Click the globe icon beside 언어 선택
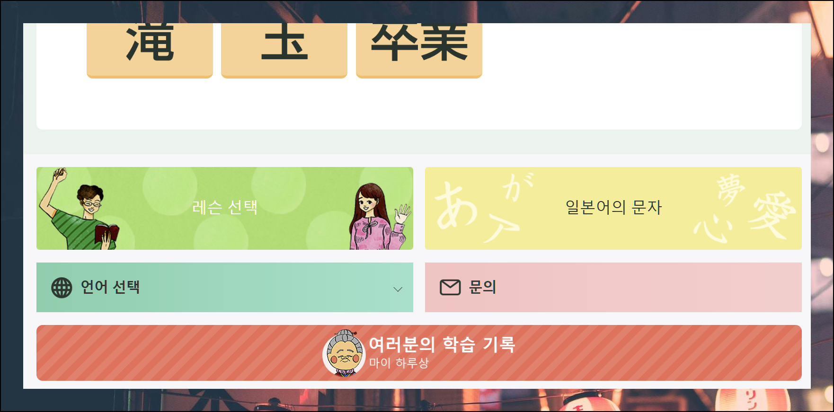Screen dimensions: 834x412 pyautogui.click(x=62, y=288)
